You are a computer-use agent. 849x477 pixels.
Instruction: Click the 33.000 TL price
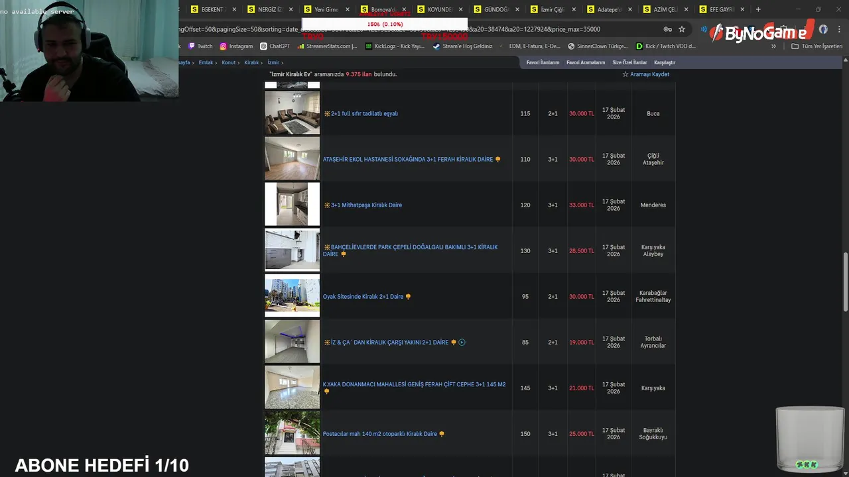tap(582, 205)
